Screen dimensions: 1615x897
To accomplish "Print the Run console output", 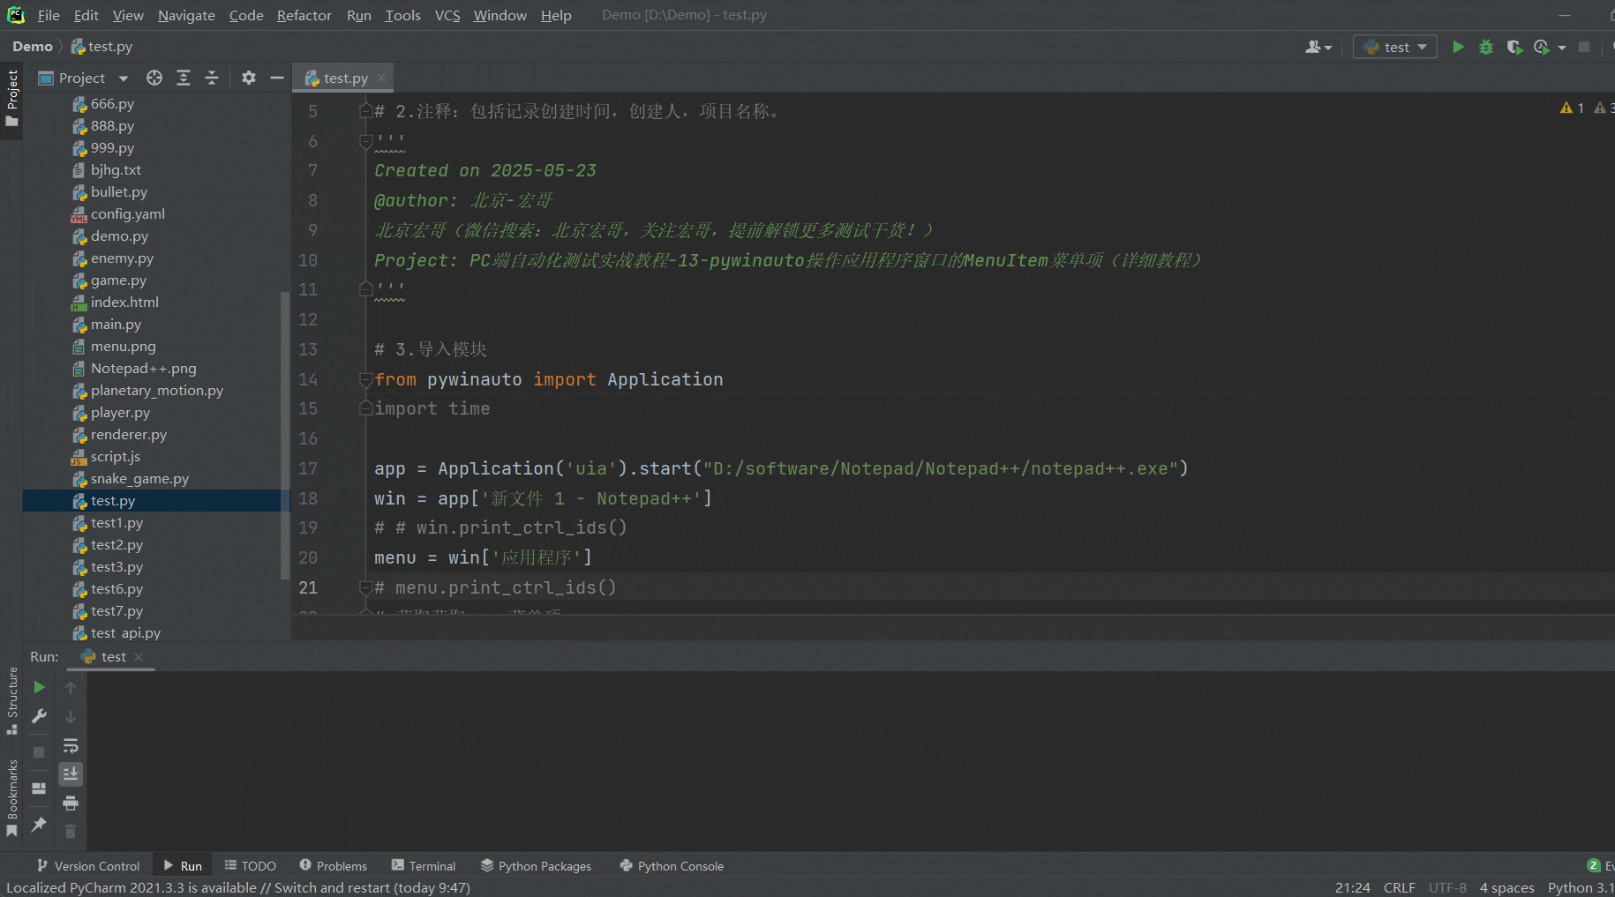I will click(71, 803).
